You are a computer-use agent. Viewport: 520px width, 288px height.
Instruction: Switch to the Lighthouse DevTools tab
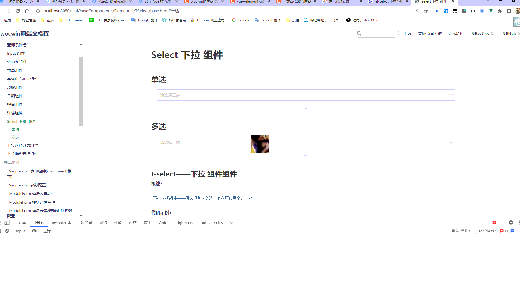(x=185, y=223)
